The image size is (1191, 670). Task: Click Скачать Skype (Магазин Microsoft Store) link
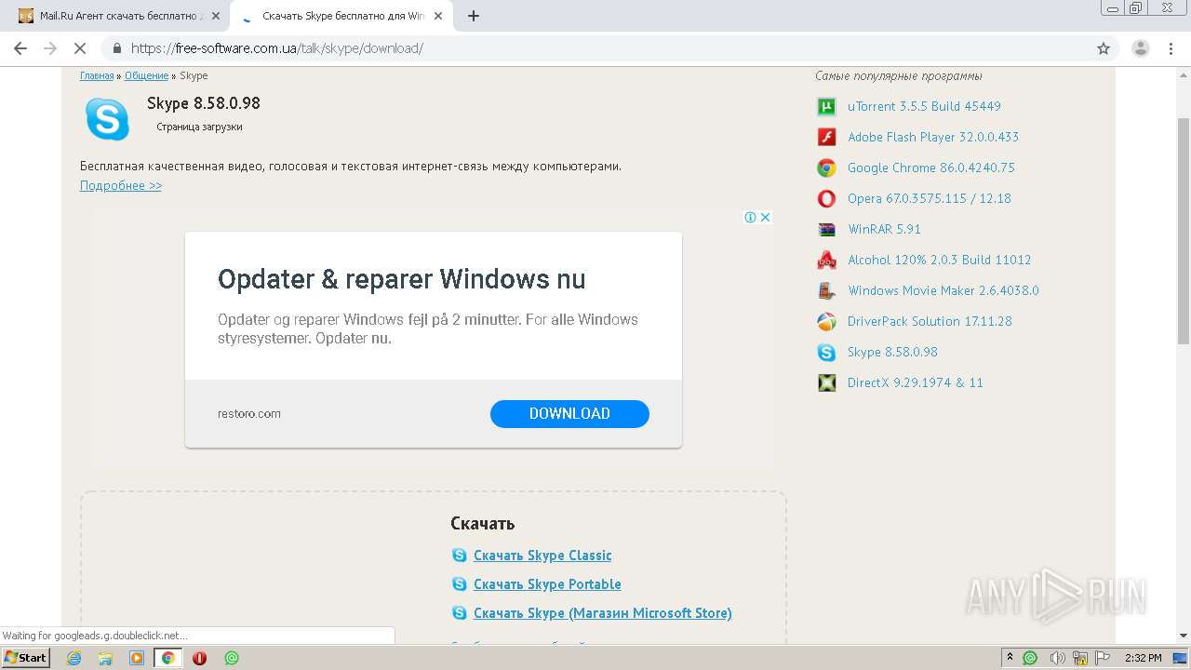point(603,613)
